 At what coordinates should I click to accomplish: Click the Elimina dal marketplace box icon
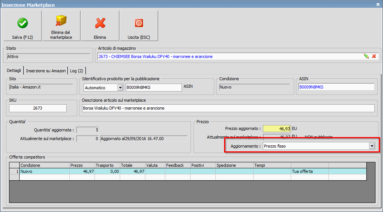point(61,21)
